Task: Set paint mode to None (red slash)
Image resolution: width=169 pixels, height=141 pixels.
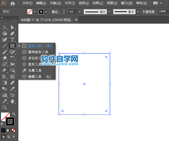Action: tap(13, 130)
